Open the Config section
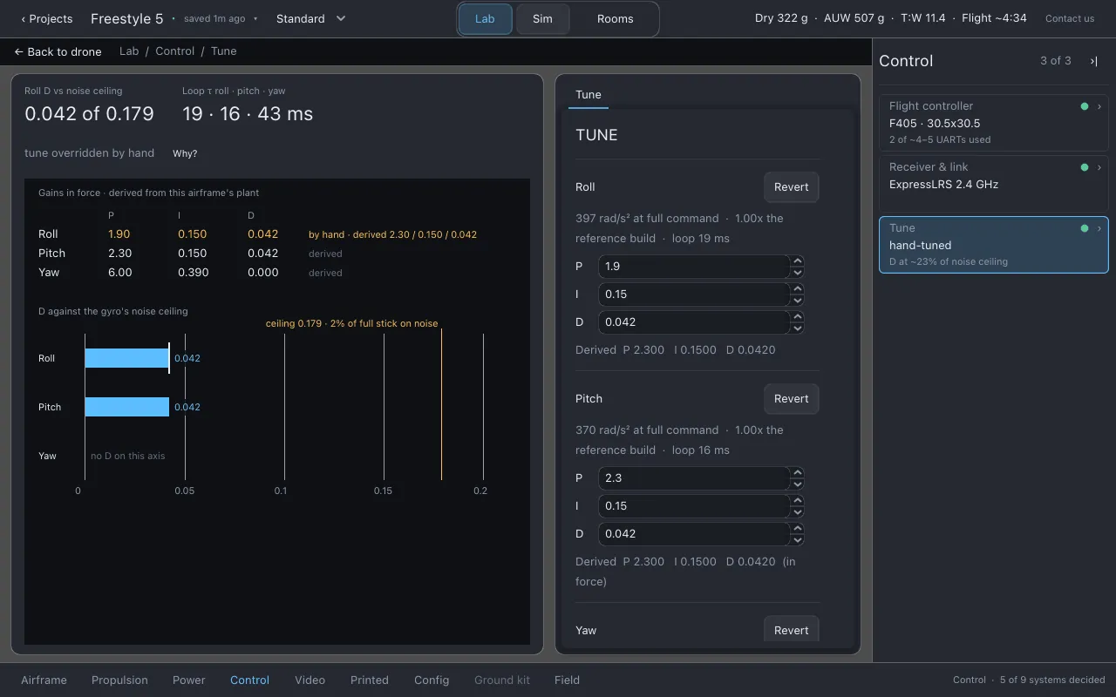This screenshot has width=1116, height=697. coord(432,680)
